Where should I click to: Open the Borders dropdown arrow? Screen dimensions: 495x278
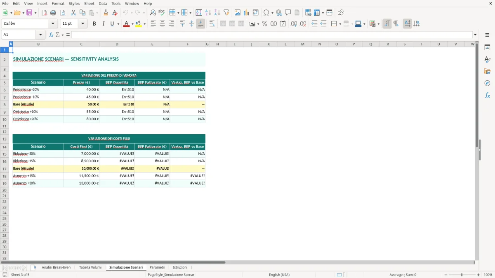coord(340,24)
